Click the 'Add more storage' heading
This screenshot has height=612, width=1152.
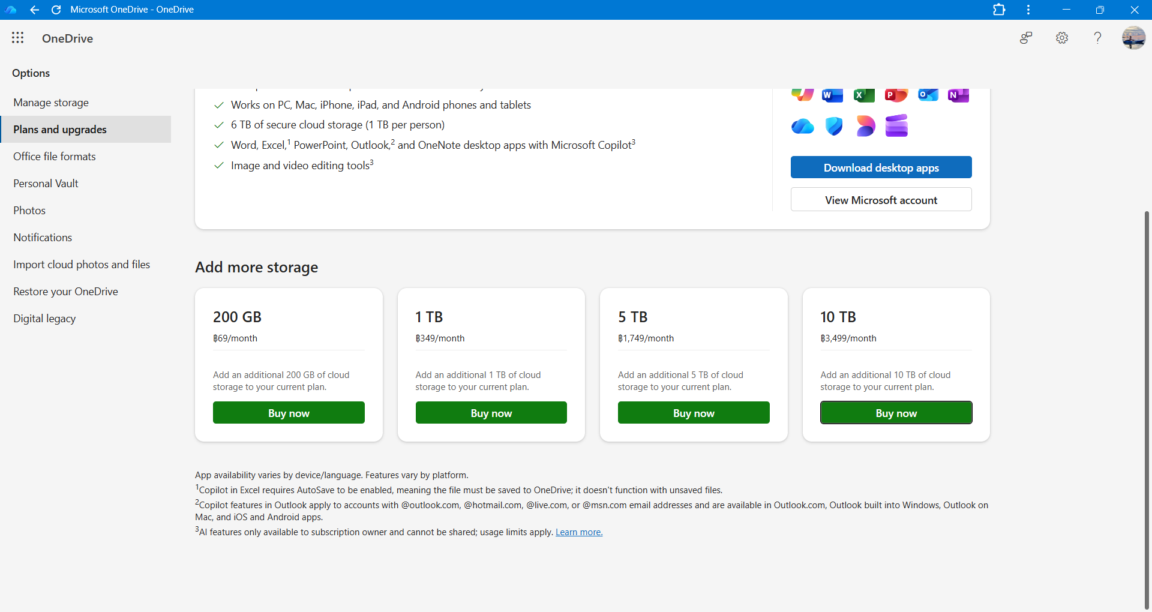(257, 267)
